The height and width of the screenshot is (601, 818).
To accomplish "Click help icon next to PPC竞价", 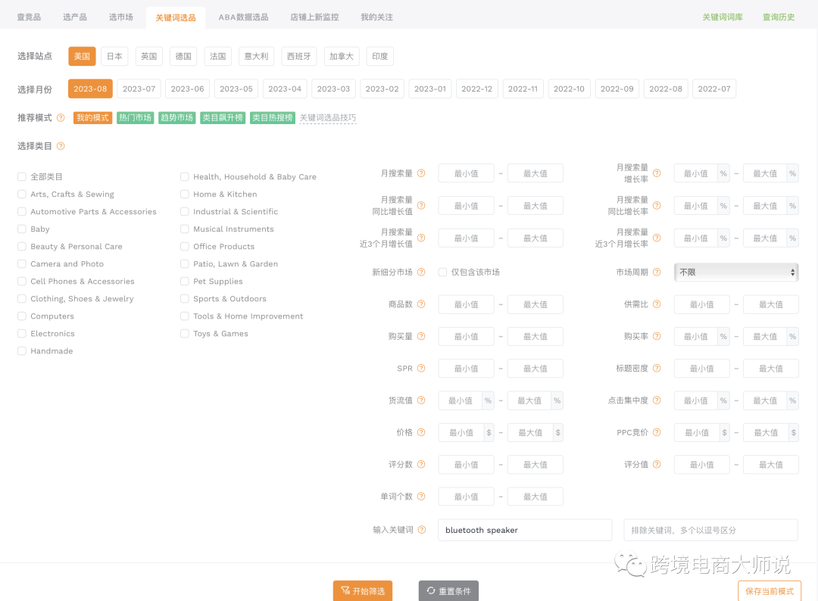I will [x=657, y=433].
